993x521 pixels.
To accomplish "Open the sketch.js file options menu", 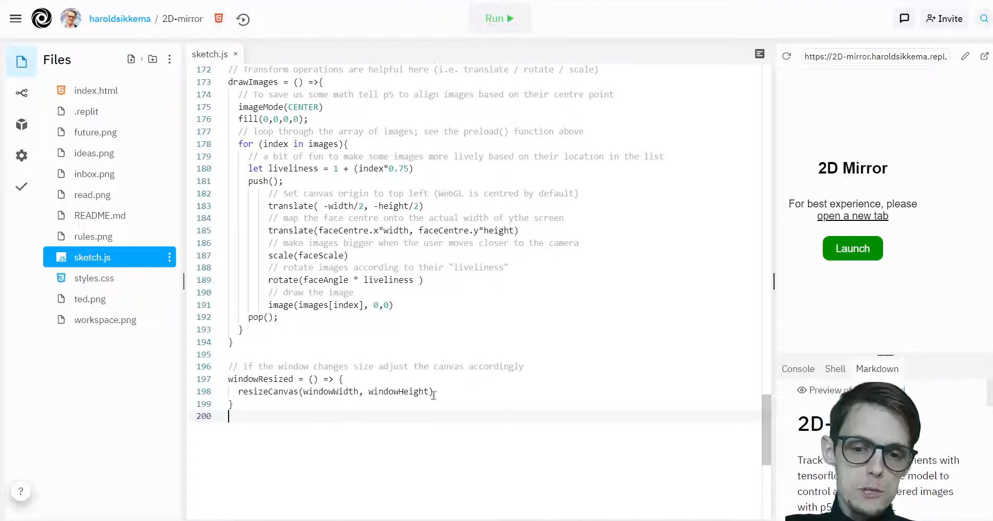I will (x=169, y=257).
